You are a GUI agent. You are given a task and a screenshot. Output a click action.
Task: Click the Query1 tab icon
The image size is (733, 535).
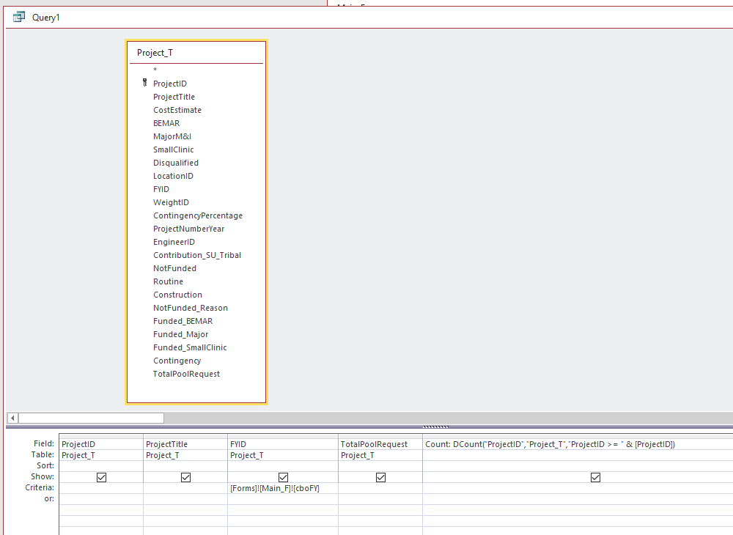pyautogui.click(x=19, y=18)
